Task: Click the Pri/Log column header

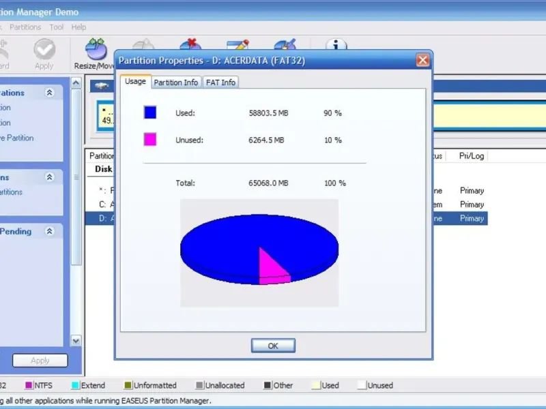Action: click(x=472, y=156)
